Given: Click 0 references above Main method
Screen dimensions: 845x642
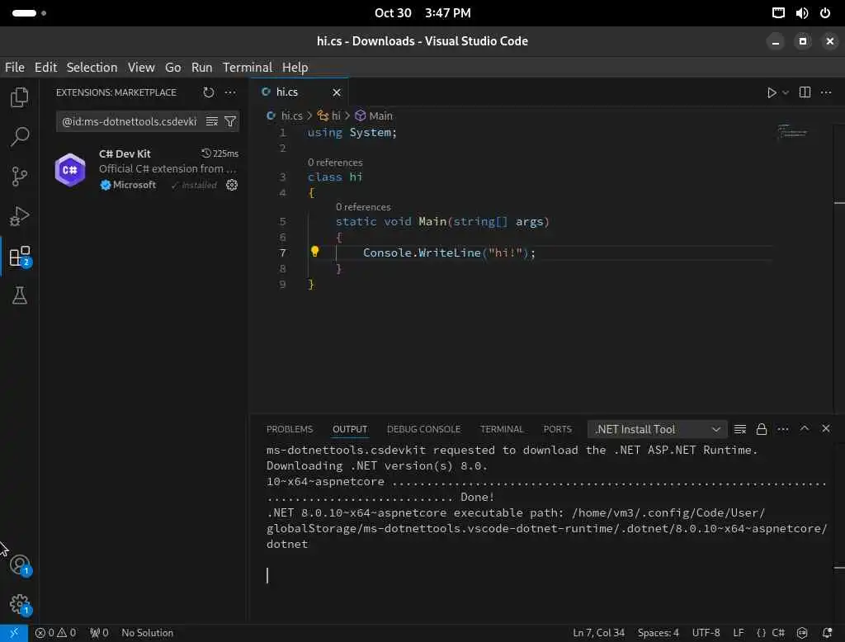Looking at the screenshot, I should 363,207.
